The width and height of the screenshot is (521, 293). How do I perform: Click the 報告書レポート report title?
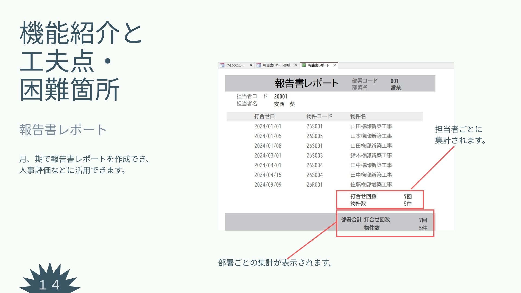click(x=307, y=83)
